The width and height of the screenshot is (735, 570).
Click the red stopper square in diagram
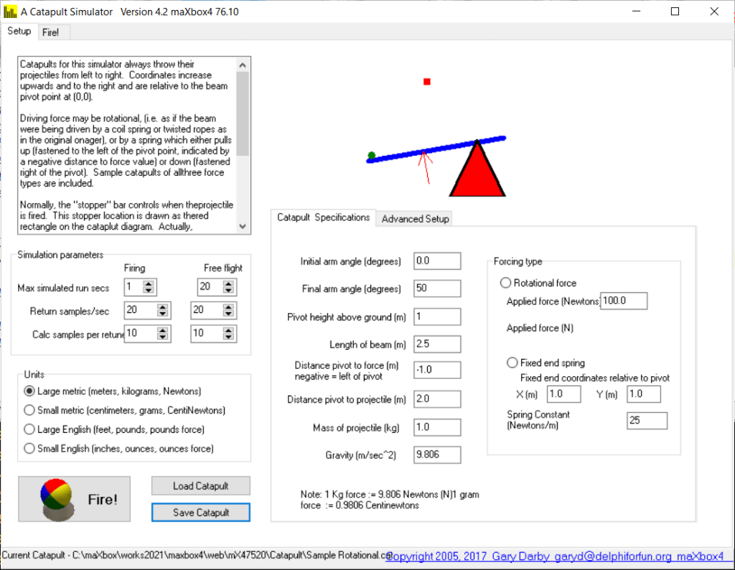(427, 82)
